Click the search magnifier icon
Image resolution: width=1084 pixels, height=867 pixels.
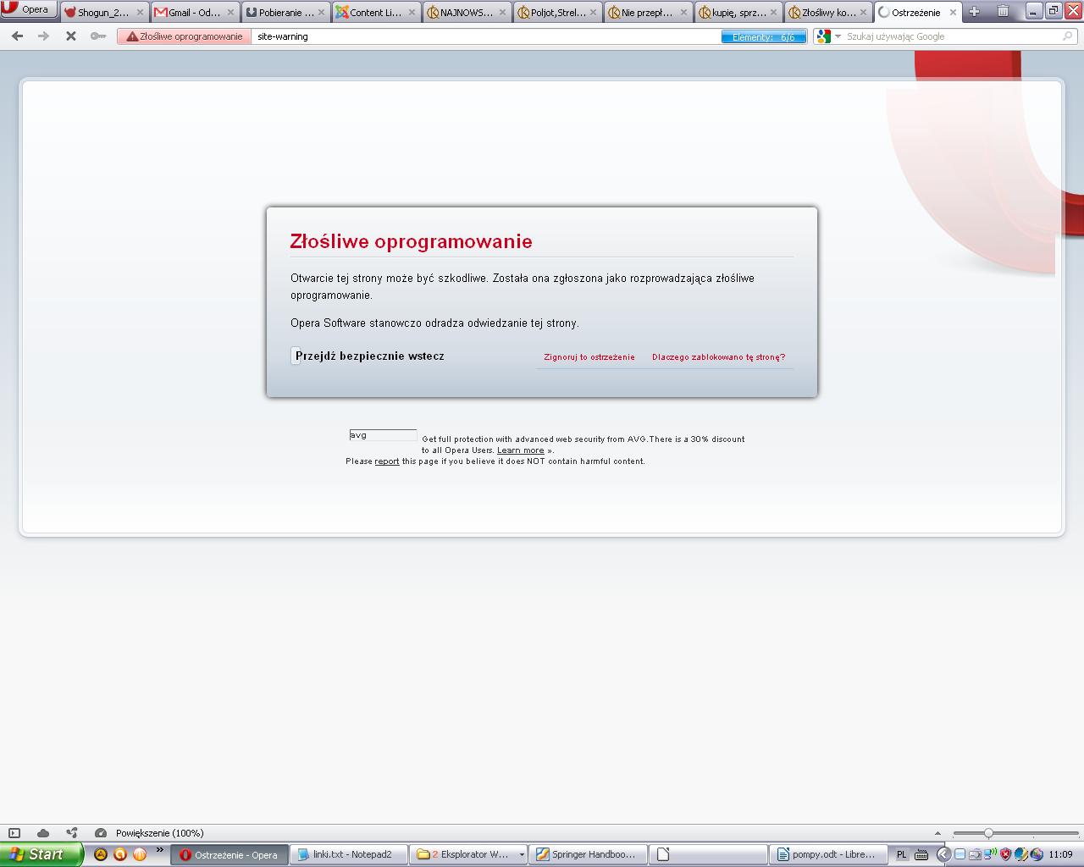[1068, 36]
